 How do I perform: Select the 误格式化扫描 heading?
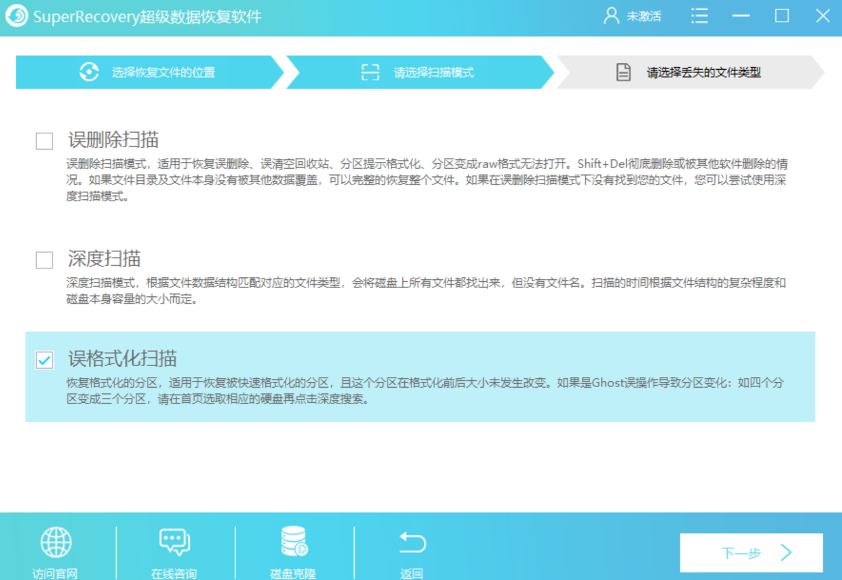tap(122, 359)
